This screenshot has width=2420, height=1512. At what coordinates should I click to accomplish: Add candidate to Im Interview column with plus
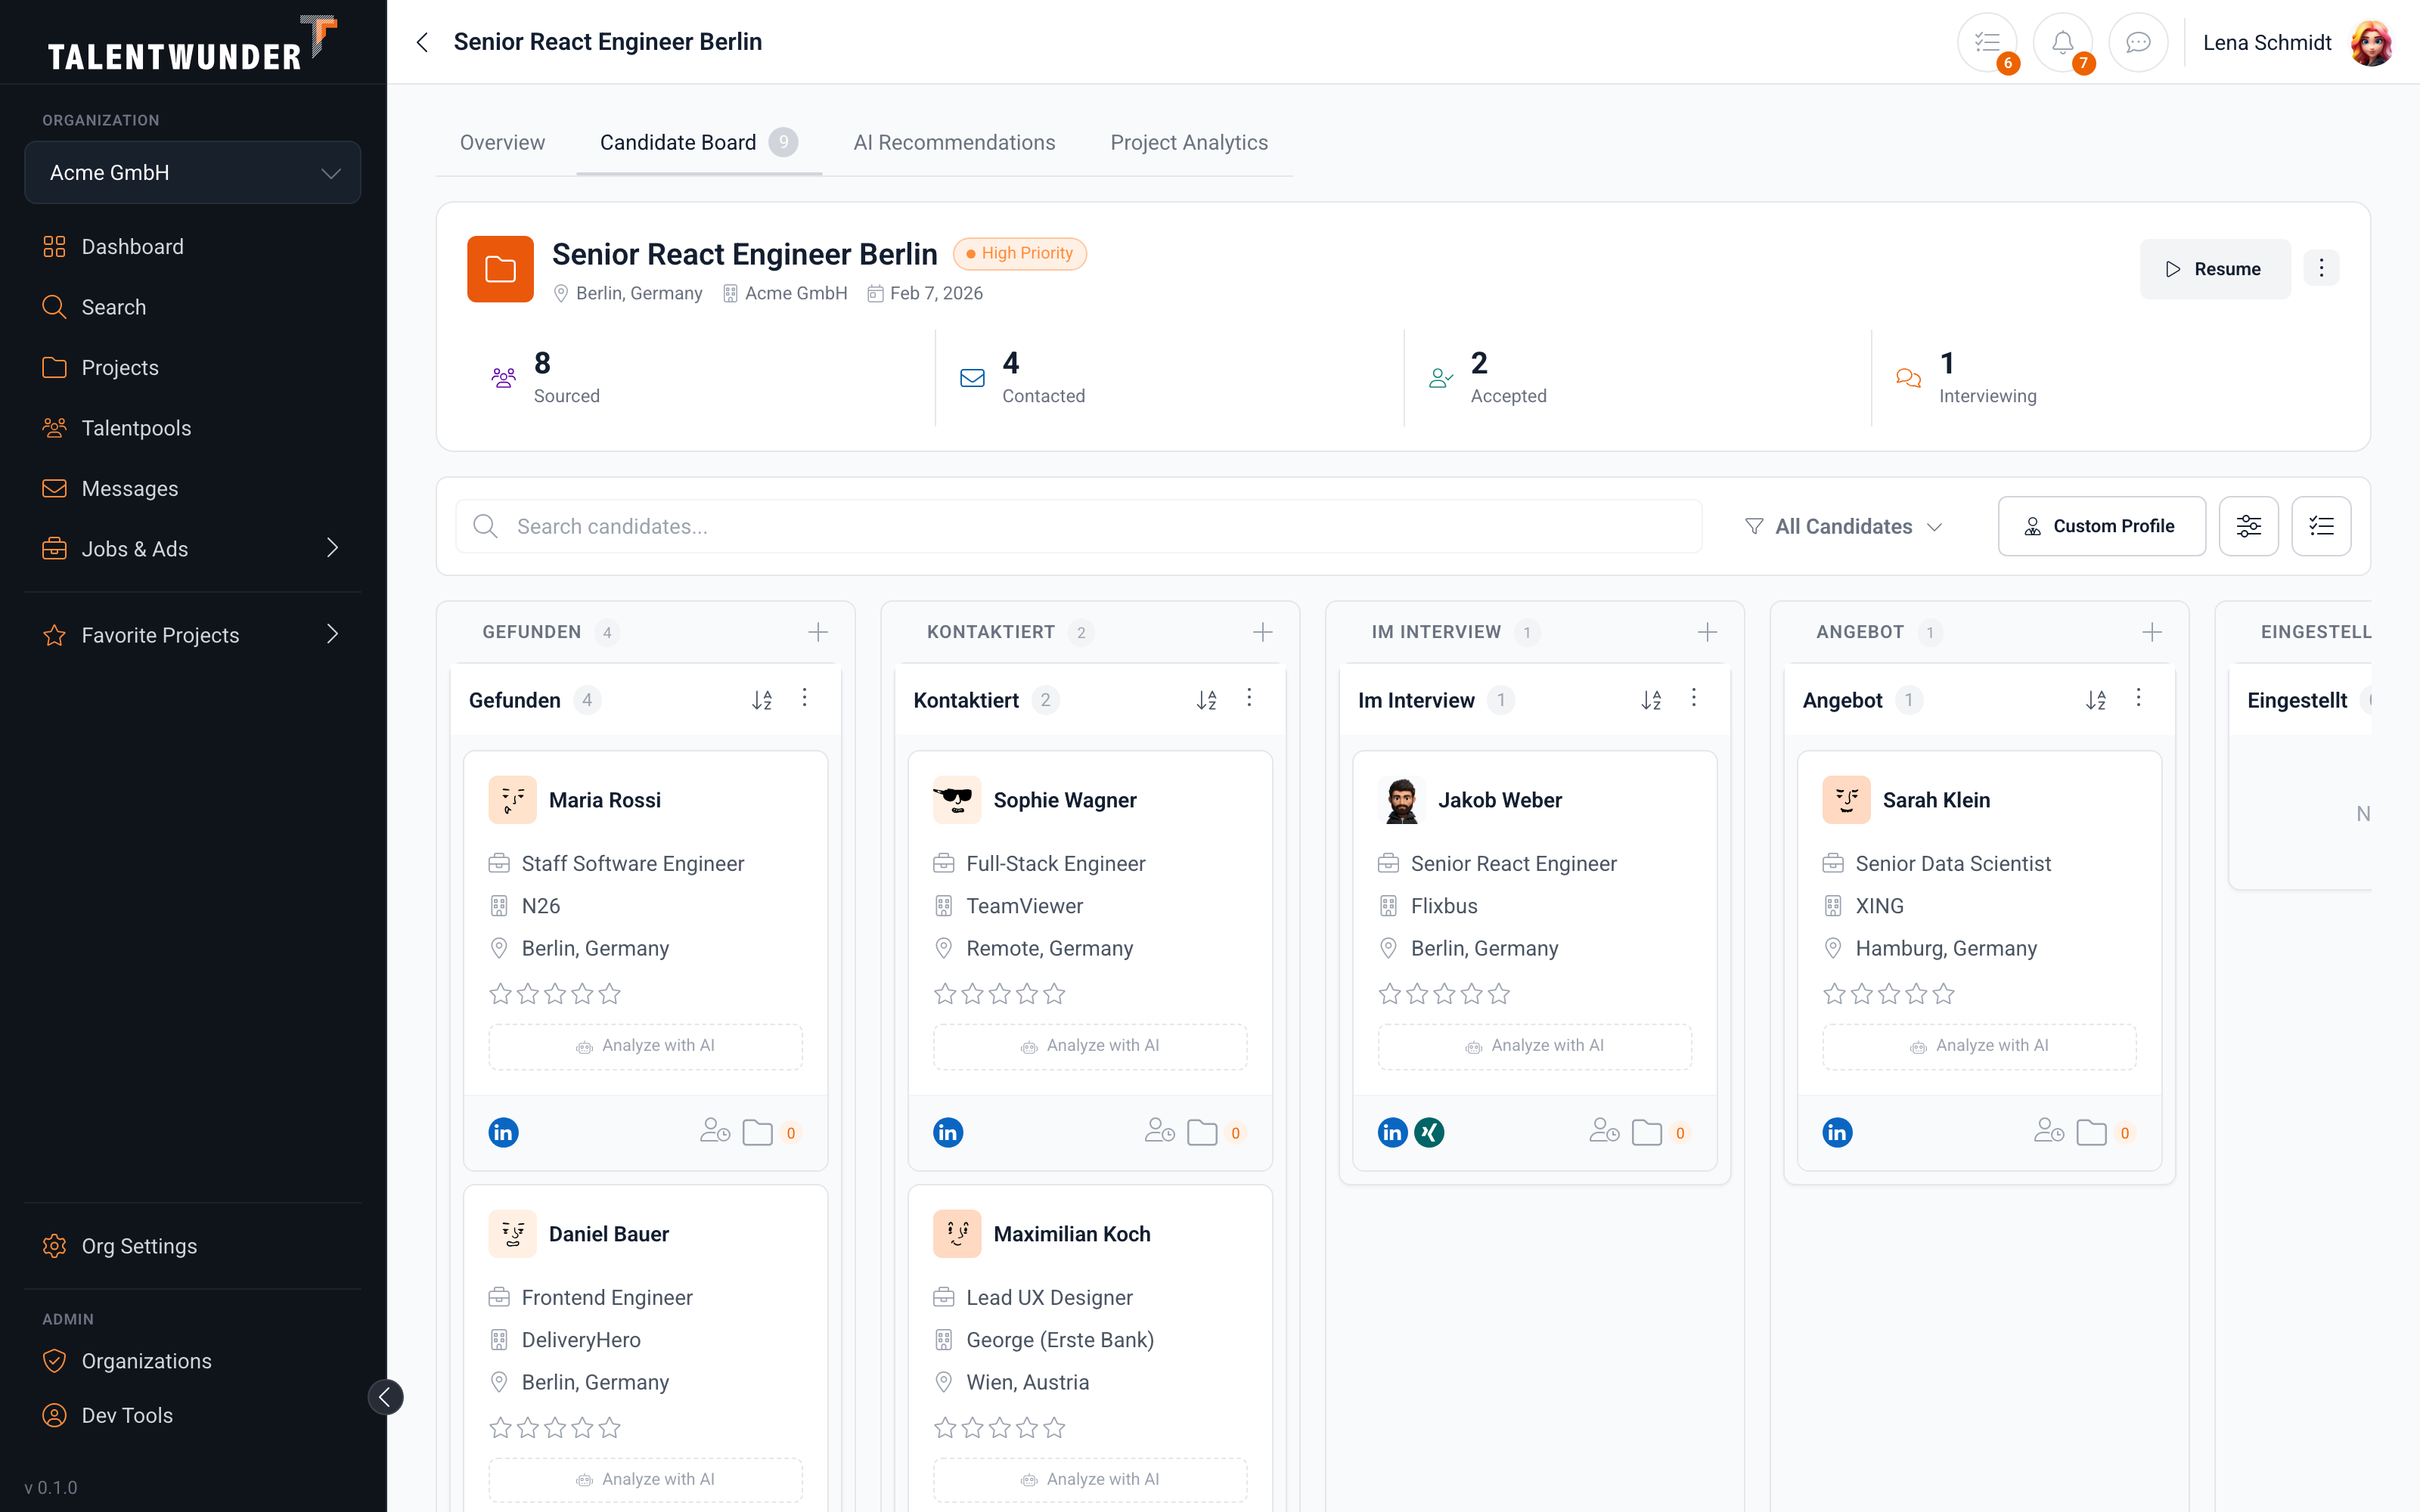tap(1707, 632)
